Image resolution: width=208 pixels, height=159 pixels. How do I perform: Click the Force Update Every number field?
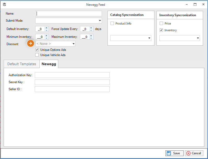(84, 29)
